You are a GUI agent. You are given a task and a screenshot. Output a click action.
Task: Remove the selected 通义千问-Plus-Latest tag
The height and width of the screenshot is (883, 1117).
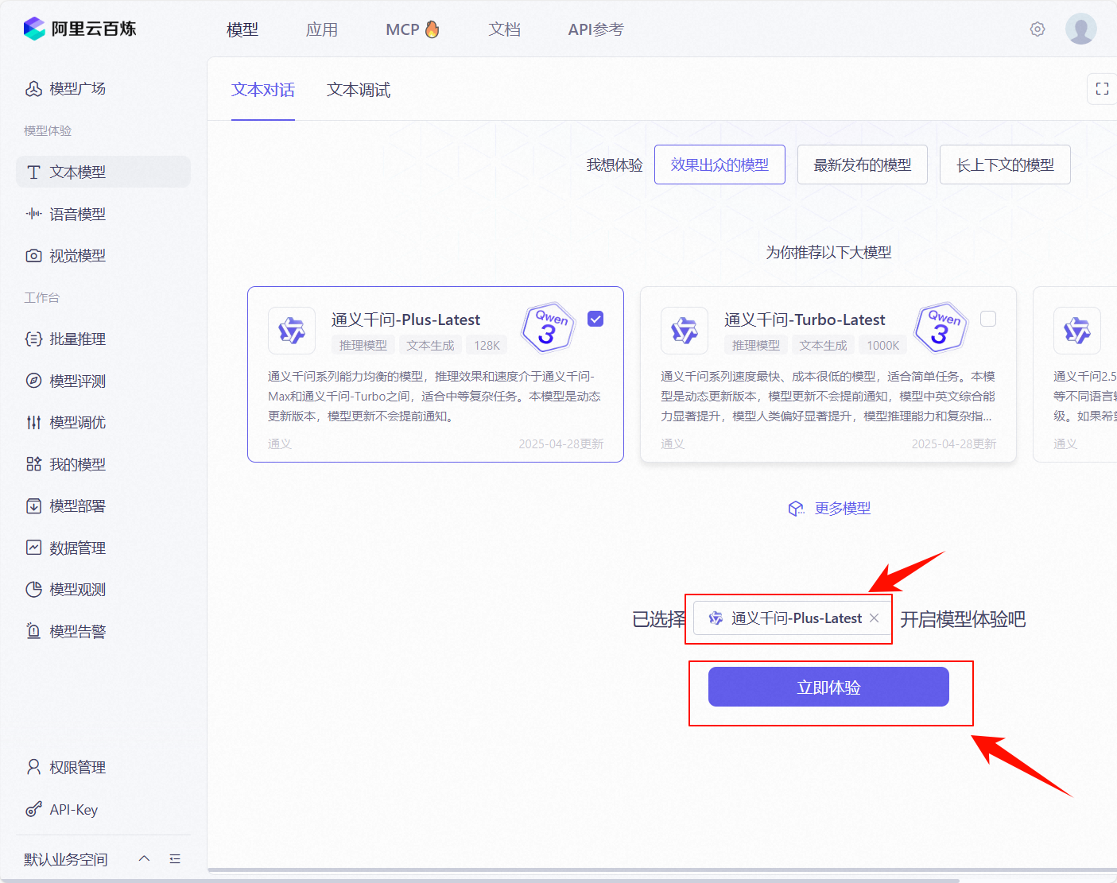pyautogui.click(x=875, y=618)
